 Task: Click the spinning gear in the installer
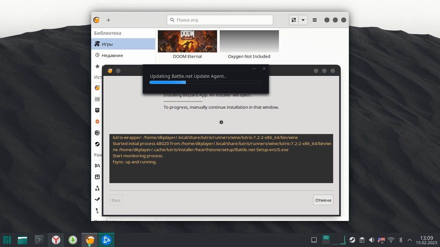221,122
